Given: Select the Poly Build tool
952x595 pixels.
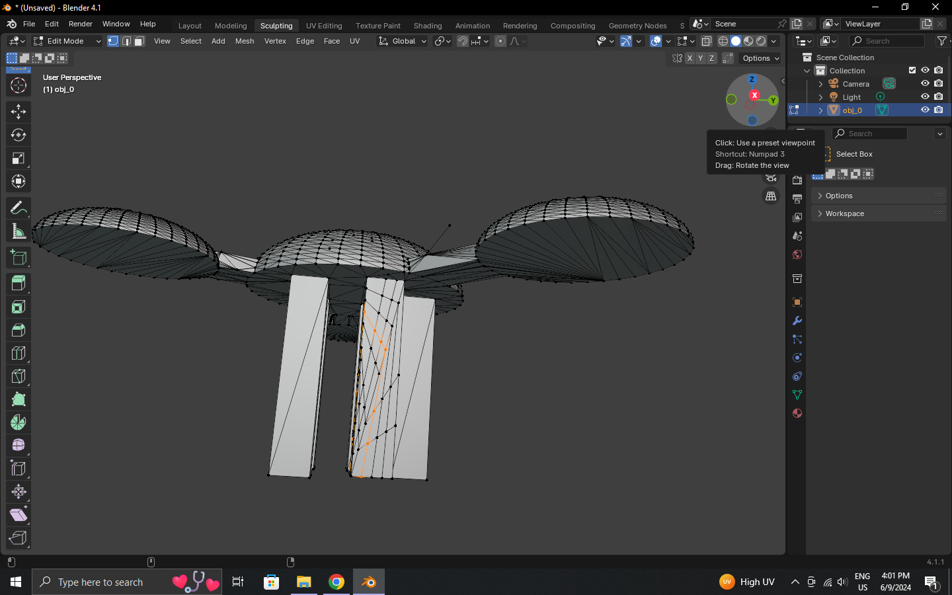Looking at the screenshot, I should (19, 399).
